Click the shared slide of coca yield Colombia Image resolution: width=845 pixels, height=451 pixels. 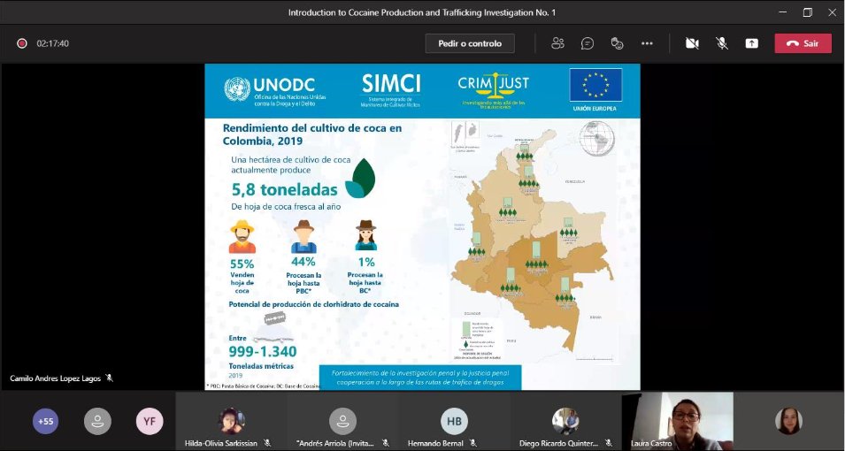pyautogui.click(x=423, y=227)
